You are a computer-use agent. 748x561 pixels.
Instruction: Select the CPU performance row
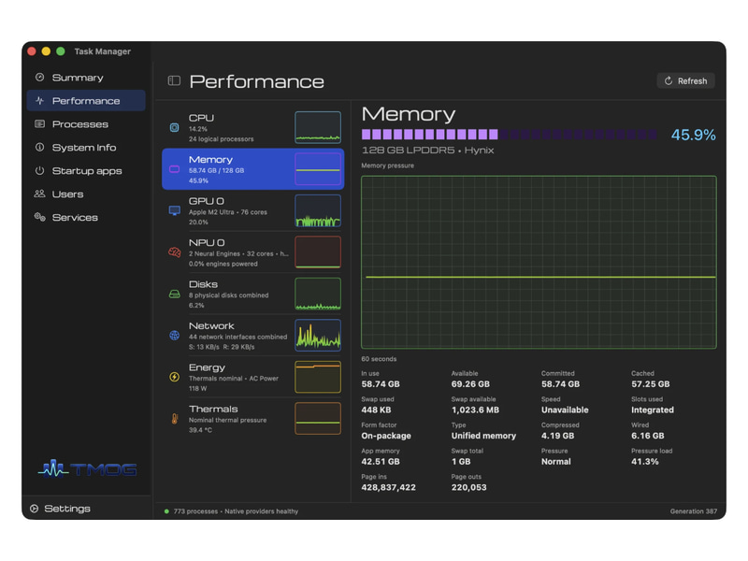pos(252,127)
